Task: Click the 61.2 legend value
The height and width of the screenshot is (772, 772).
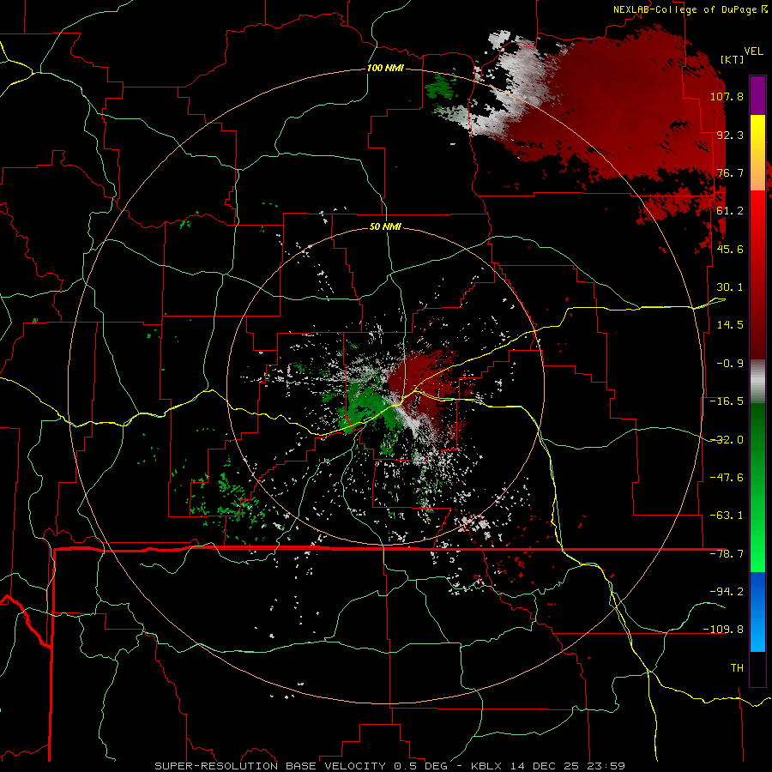Action: (730, 211)
